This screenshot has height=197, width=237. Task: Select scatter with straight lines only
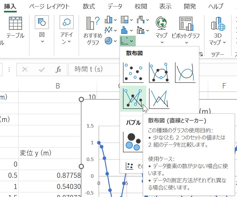pyautogui.click(x=159, y=99)
